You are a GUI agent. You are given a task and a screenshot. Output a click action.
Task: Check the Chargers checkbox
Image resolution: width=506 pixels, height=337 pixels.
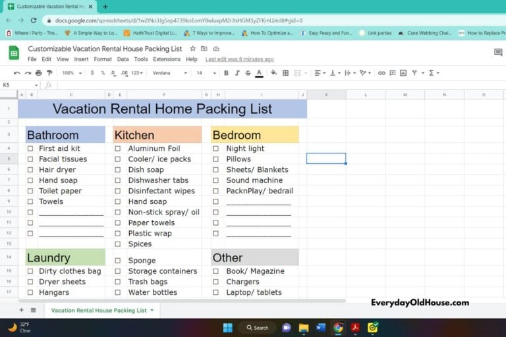click(x=215, y=282)
